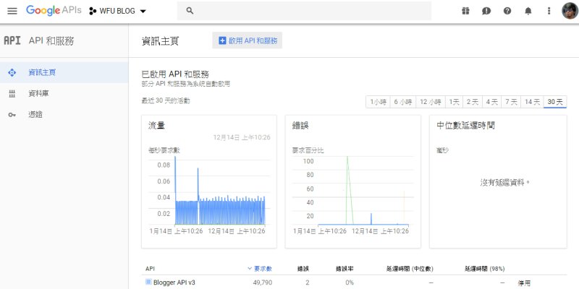
Task: Click the library grid icon in sidebar
Action: (12, 94)
